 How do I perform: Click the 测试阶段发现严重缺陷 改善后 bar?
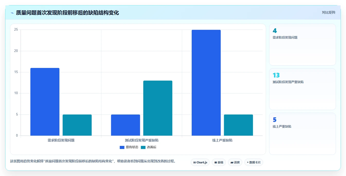[158, 108]
